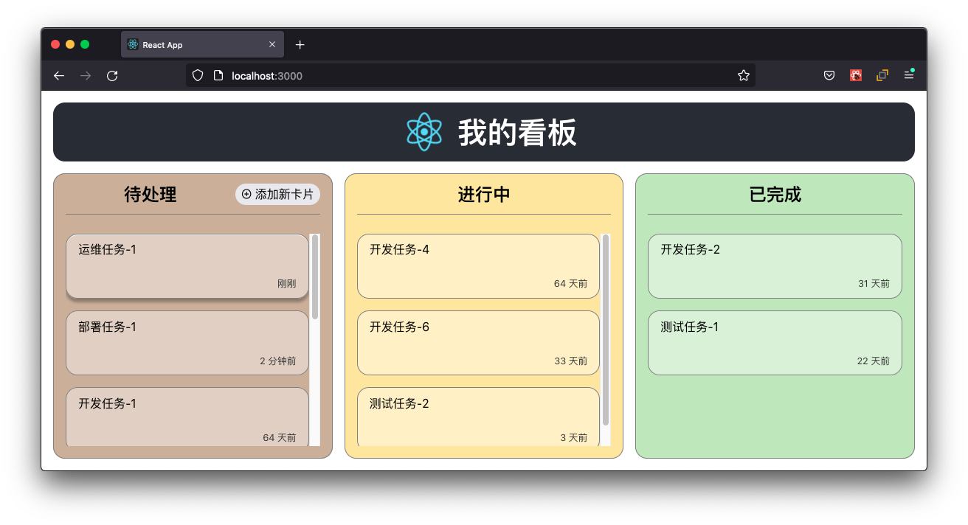Click the 31 天前 timestamp
Viewport: 968px width, 525px height.
tap(874, 284)
